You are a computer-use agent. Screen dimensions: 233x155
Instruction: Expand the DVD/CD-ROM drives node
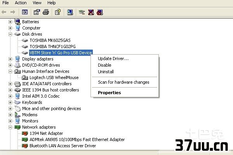coord(10,65)
